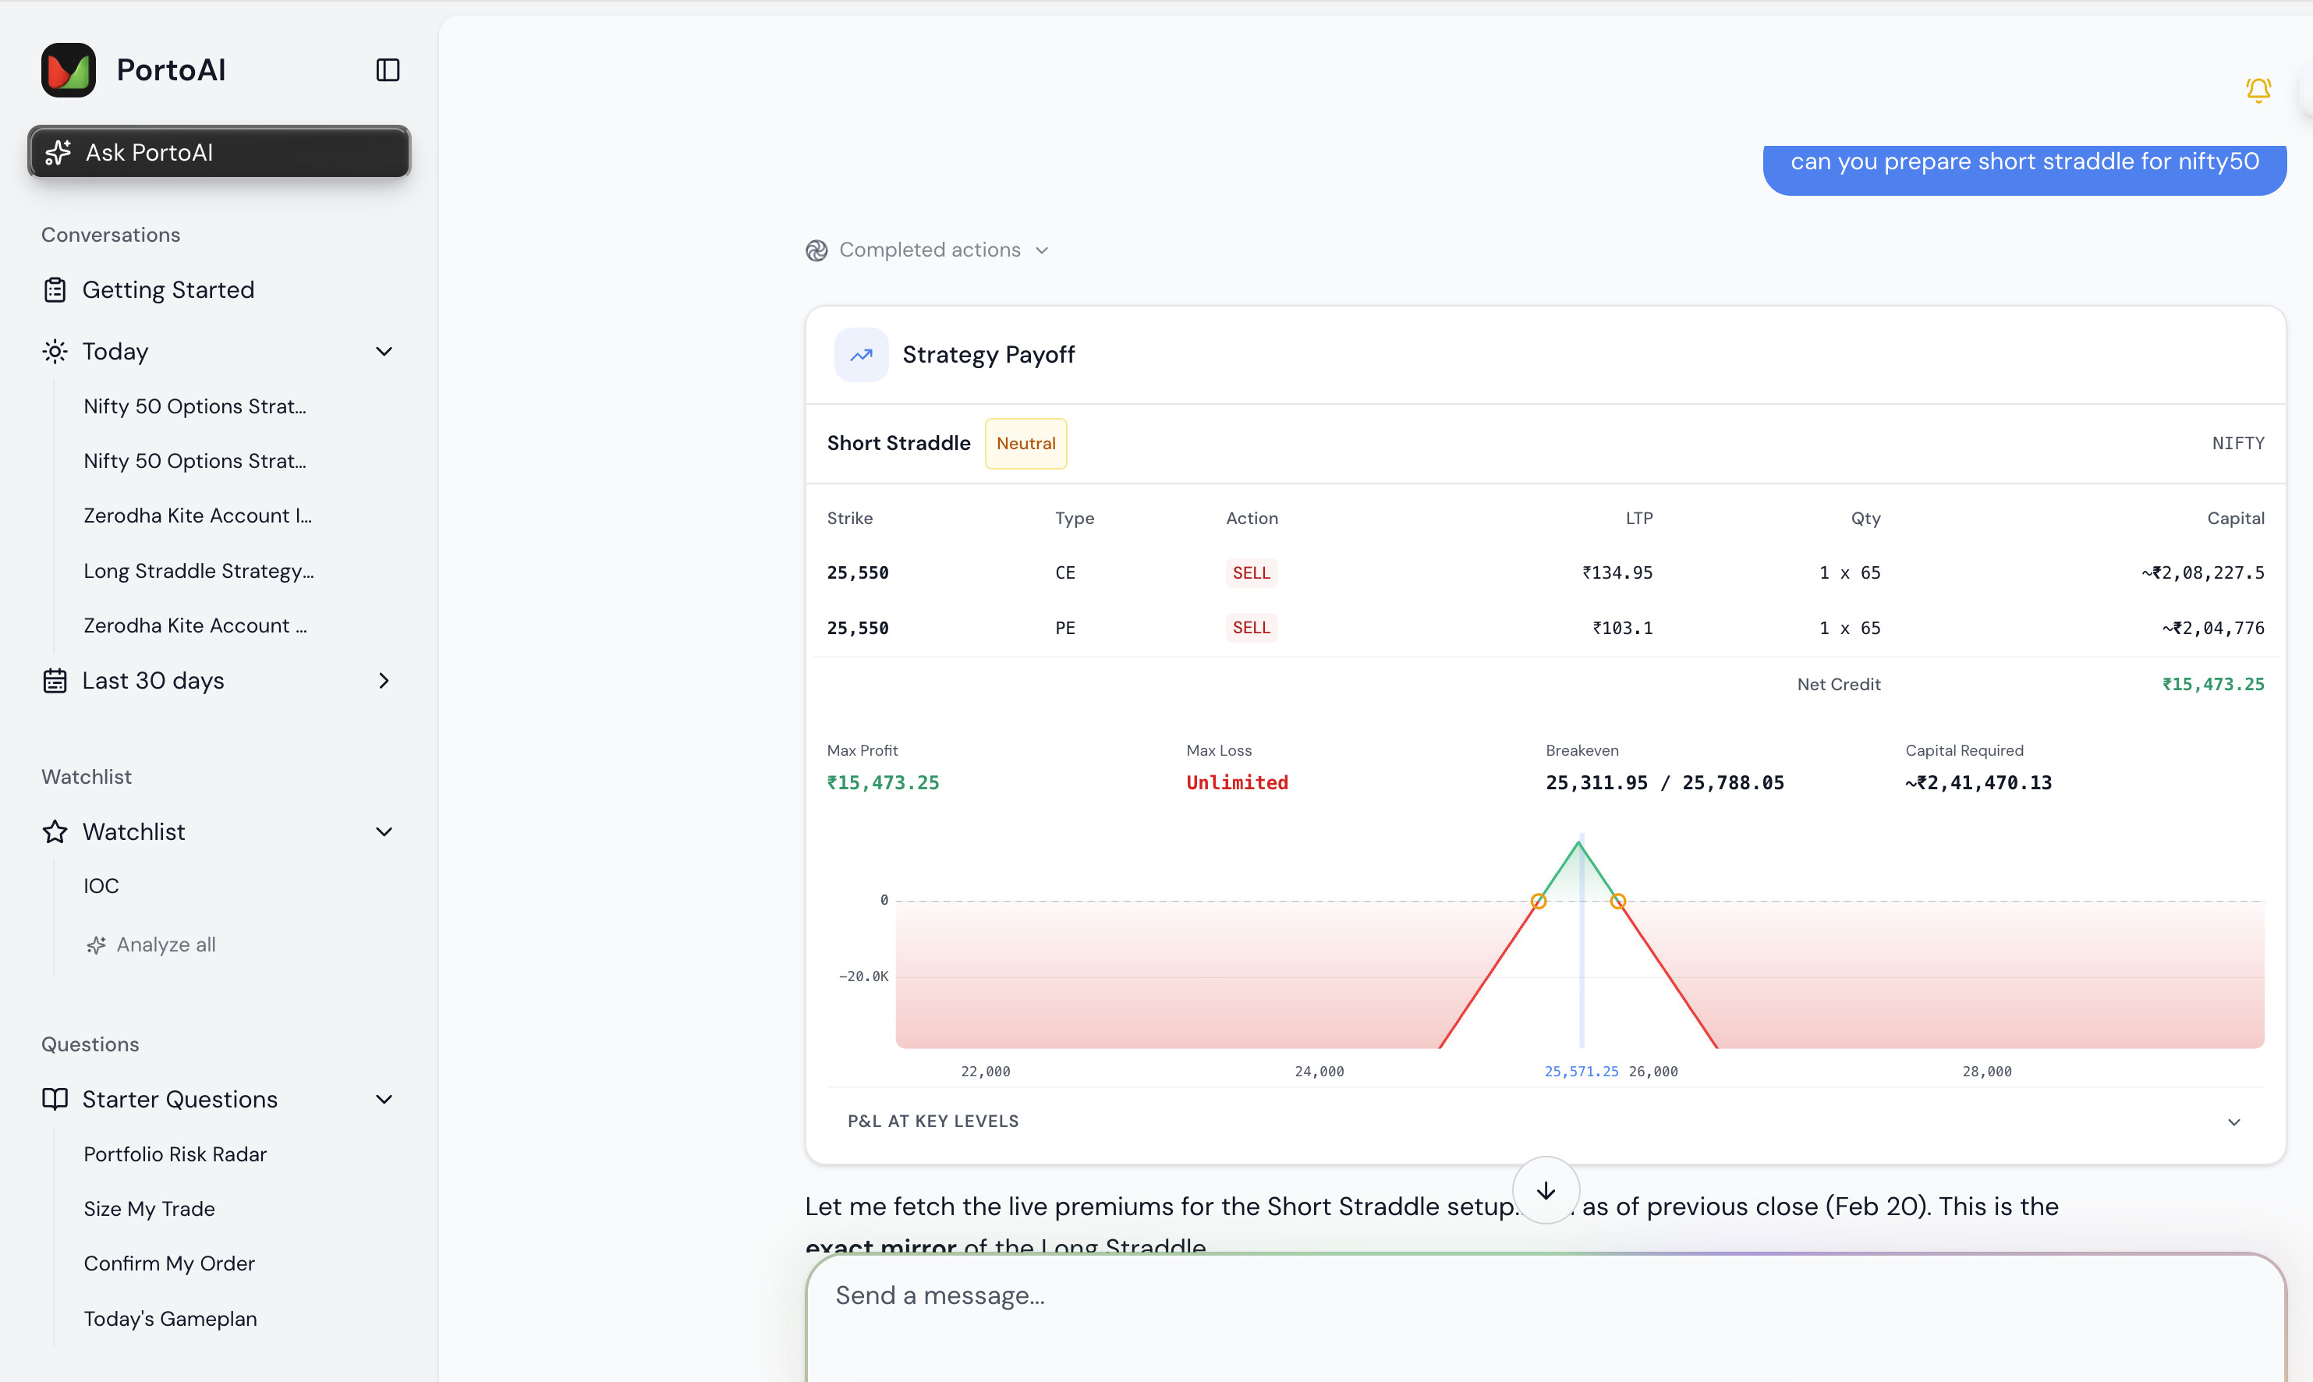Collapse the sidebar panel icon
The height and width of the screenshot is (1382, 2313).
pyautogui.click(x=388, y=70)
